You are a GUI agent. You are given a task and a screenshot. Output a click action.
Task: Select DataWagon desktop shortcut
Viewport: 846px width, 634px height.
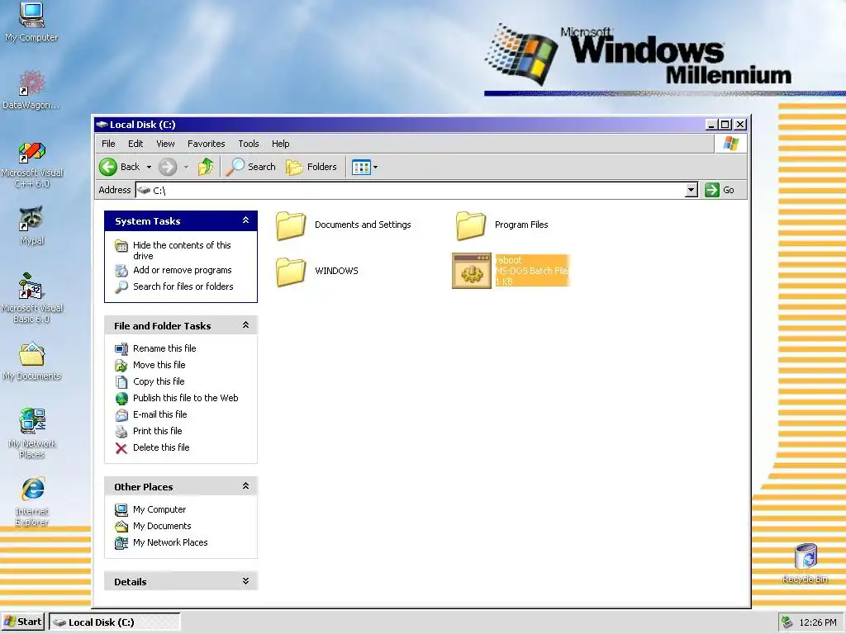click(x=31, y=89)
